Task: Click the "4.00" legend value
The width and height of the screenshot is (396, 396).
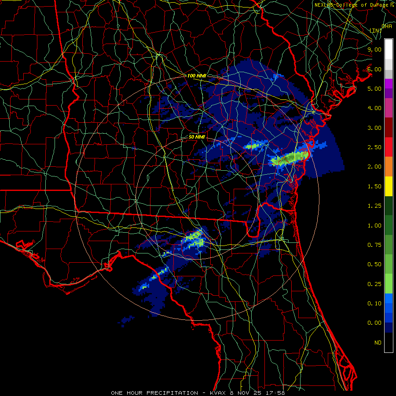Action: coord(374,108)
